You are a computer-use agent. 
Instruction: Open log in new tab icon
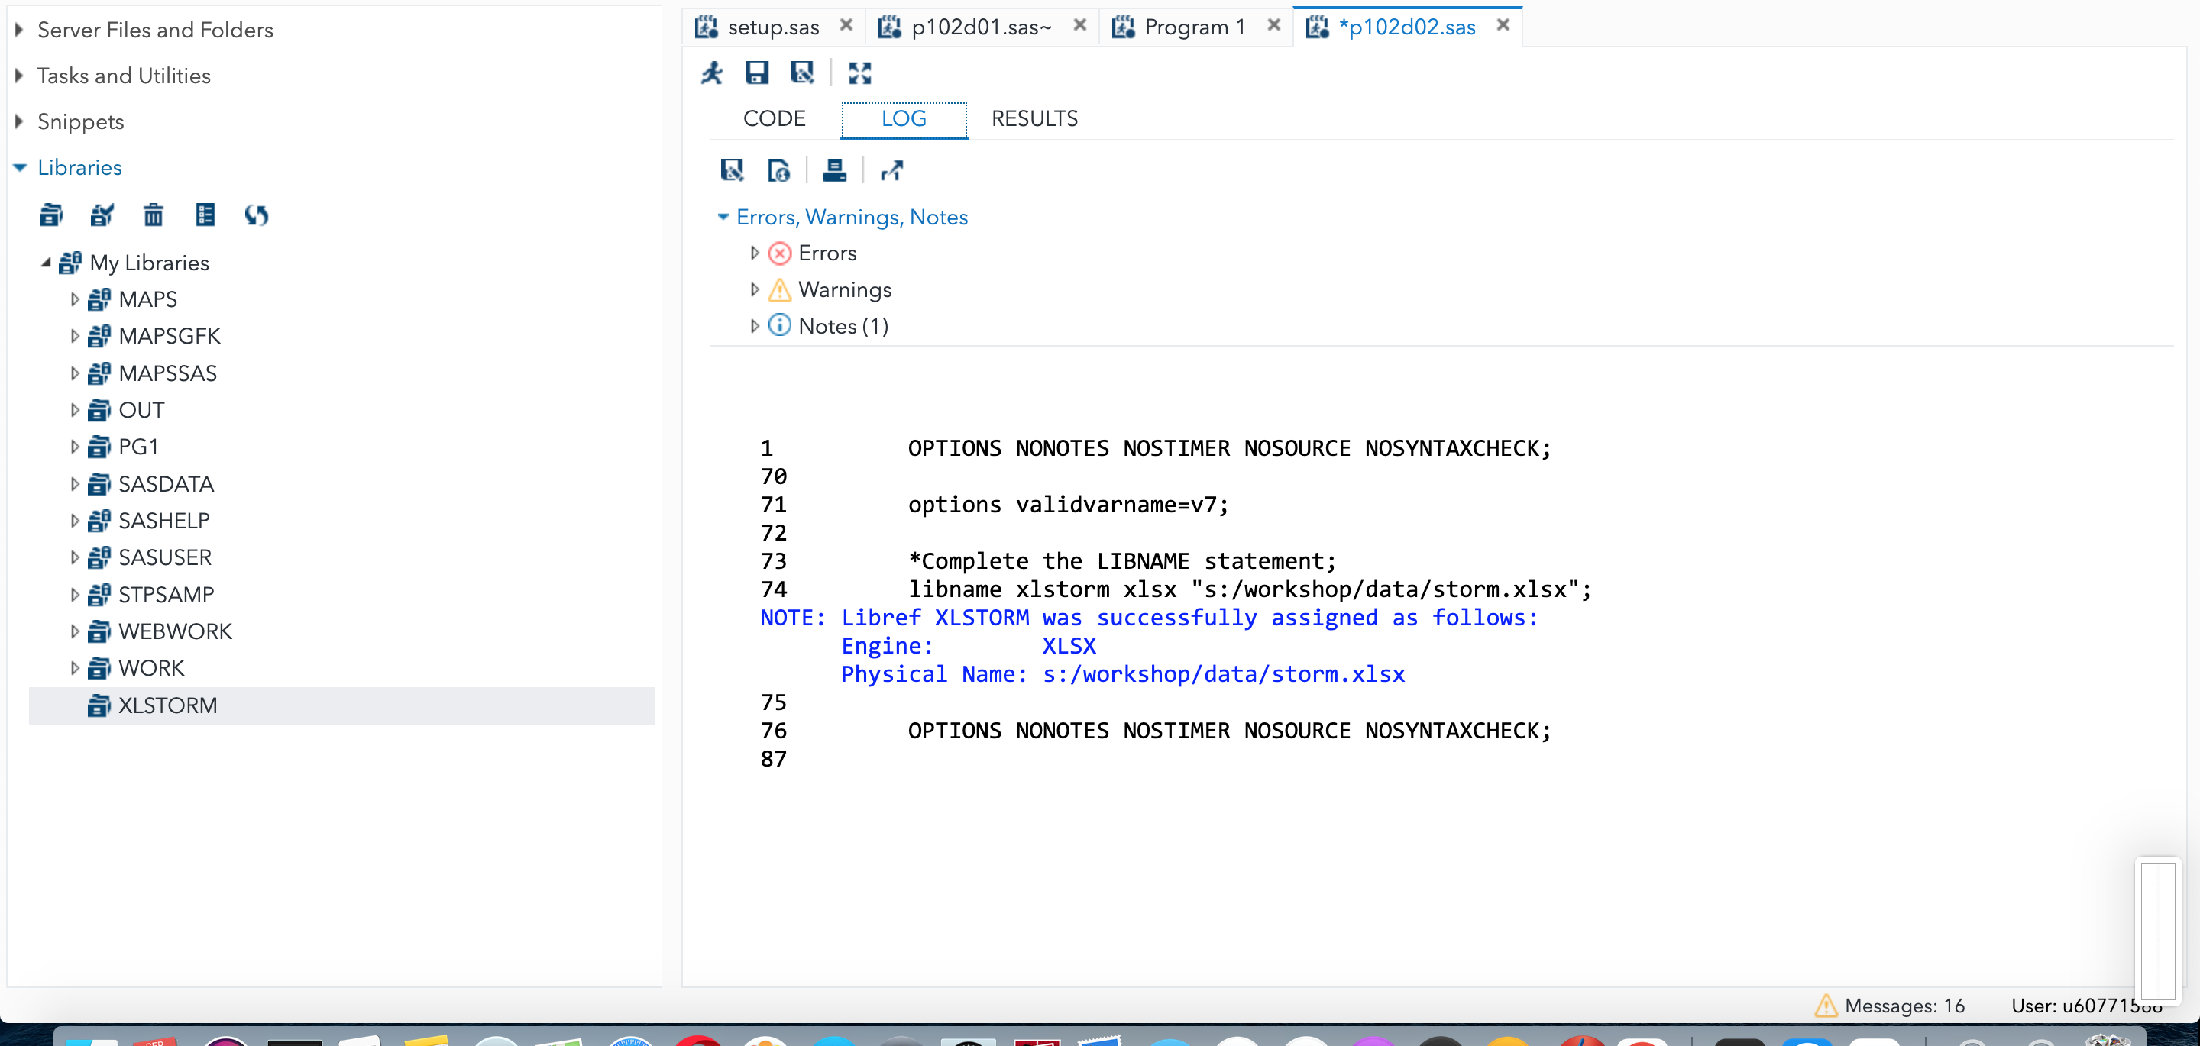(891, 171)
